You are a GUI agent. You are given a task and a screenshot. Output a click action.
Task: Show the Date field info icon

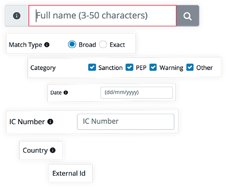(x=66, y=93)
